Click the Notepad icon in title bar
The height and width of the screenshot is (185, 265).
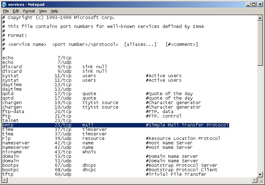pyautogui.click(x=4, y=4)
